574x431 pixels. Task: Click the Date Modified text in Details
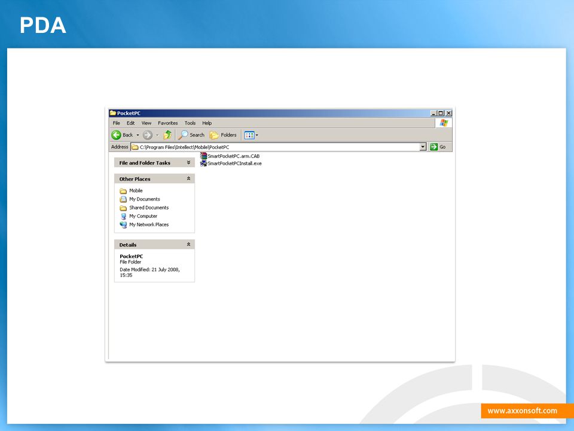pyautogui.click(x=149, y=272)
